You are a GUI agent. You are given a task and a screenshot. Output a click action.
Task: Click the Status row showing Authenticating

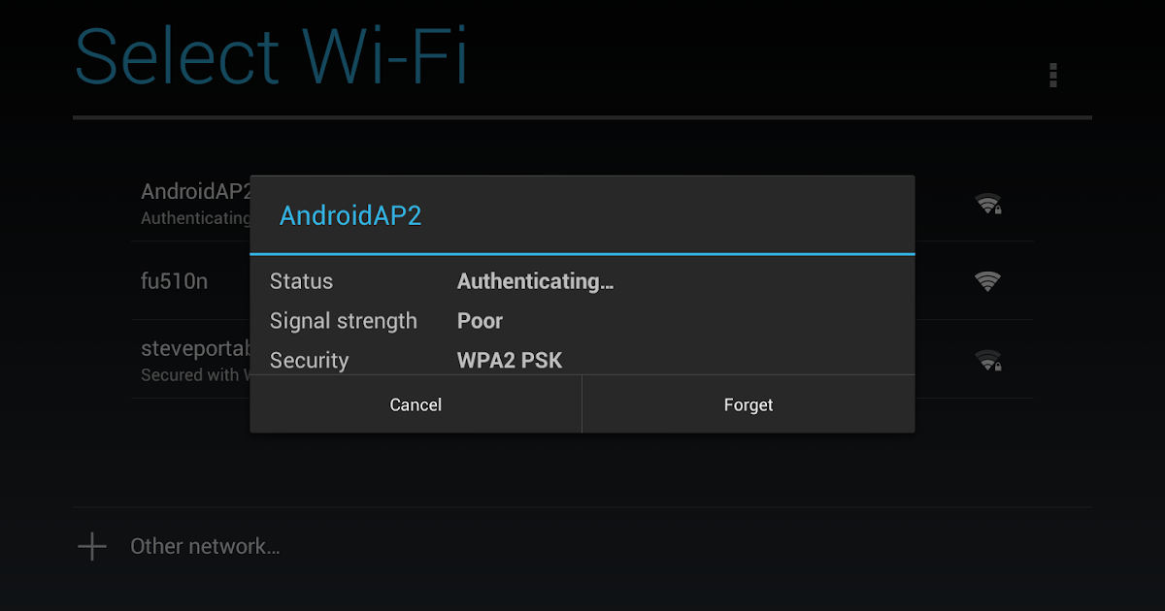point(535,281)
